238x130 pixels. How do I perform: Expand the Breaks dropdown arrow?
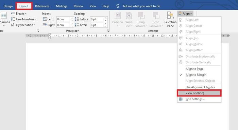[x=26, y=14]
